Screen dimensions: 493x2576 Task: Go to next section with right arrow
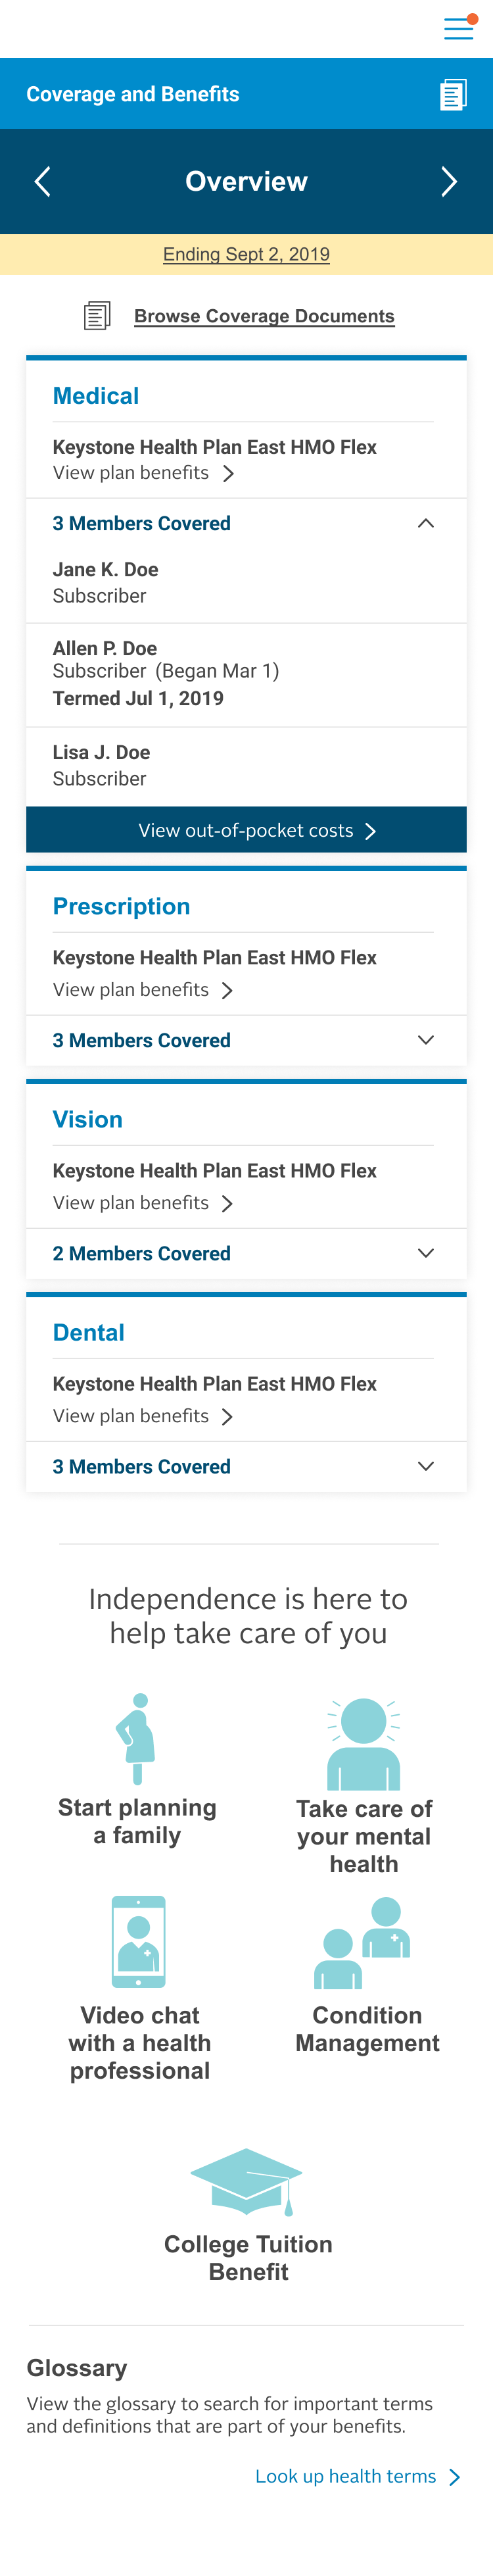(449, 182)
